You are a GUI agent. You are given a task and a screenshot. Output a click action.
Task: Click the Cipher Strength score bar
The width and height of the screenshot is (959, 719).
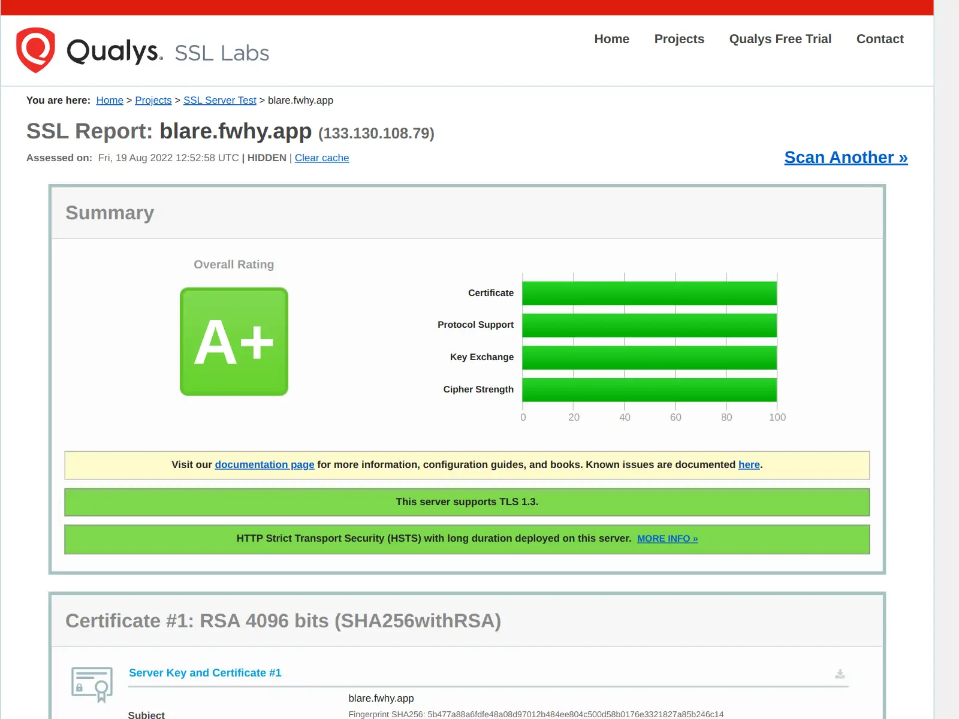point(650,389)
